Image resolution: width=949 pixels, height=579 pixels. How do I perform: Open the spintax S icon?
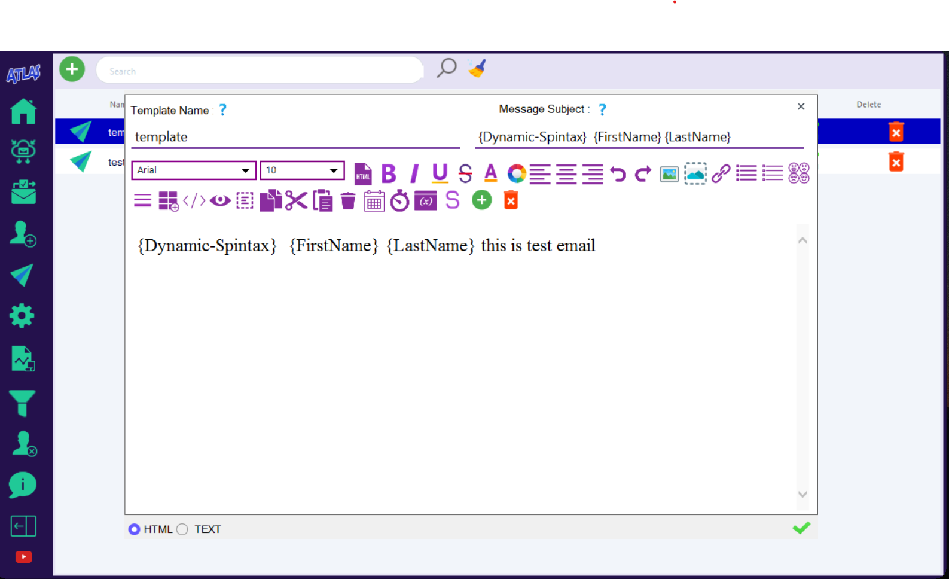coord(453,200)
